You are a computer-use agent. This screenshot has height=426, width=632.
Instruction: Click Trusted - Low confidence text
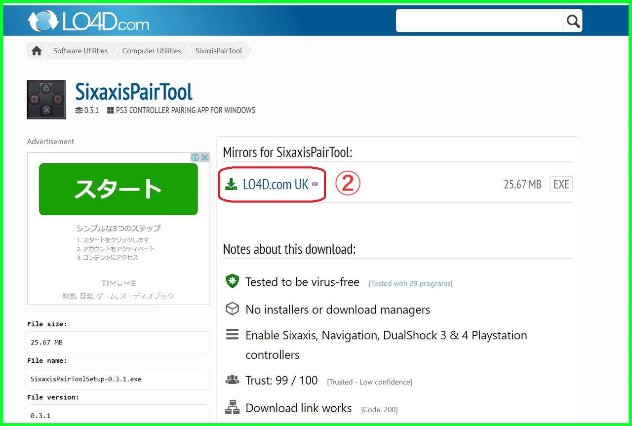369,382
